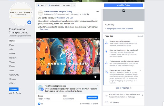Go to the Photos section in sidebar
The height and width of the screenshot is (106, 164).
(12, 66)
